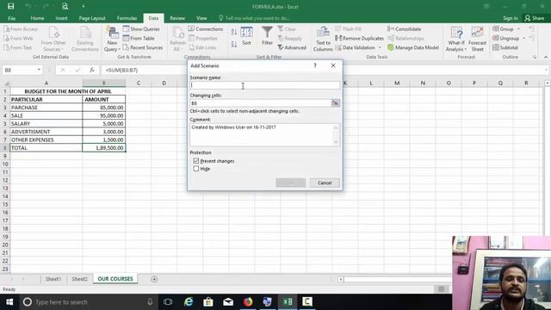Switch to the View tab
This screenshot has width=551, height=310.
tap(201, 18)
